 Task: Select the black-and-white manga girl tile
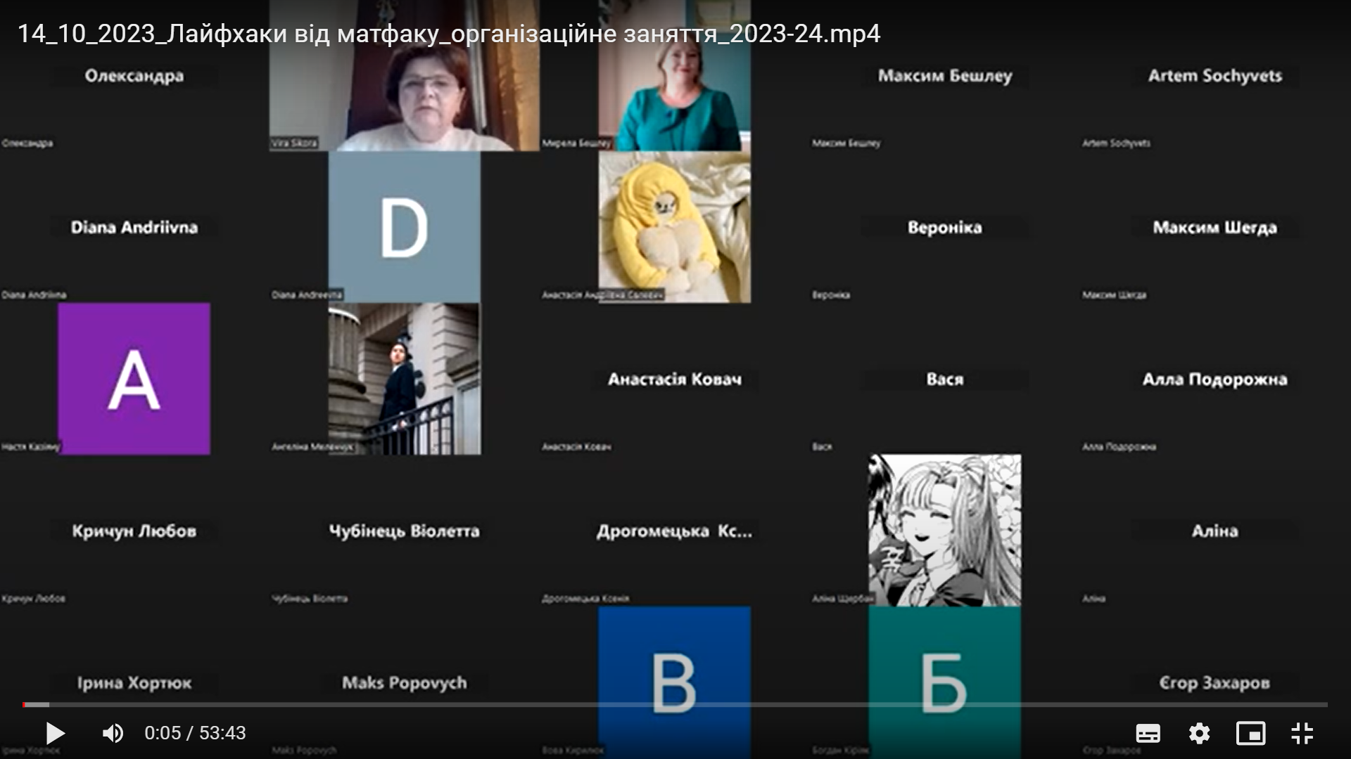(944, 530)
